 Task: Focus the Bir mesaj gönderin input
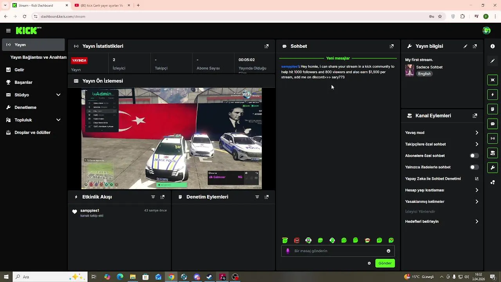point(338,251)
